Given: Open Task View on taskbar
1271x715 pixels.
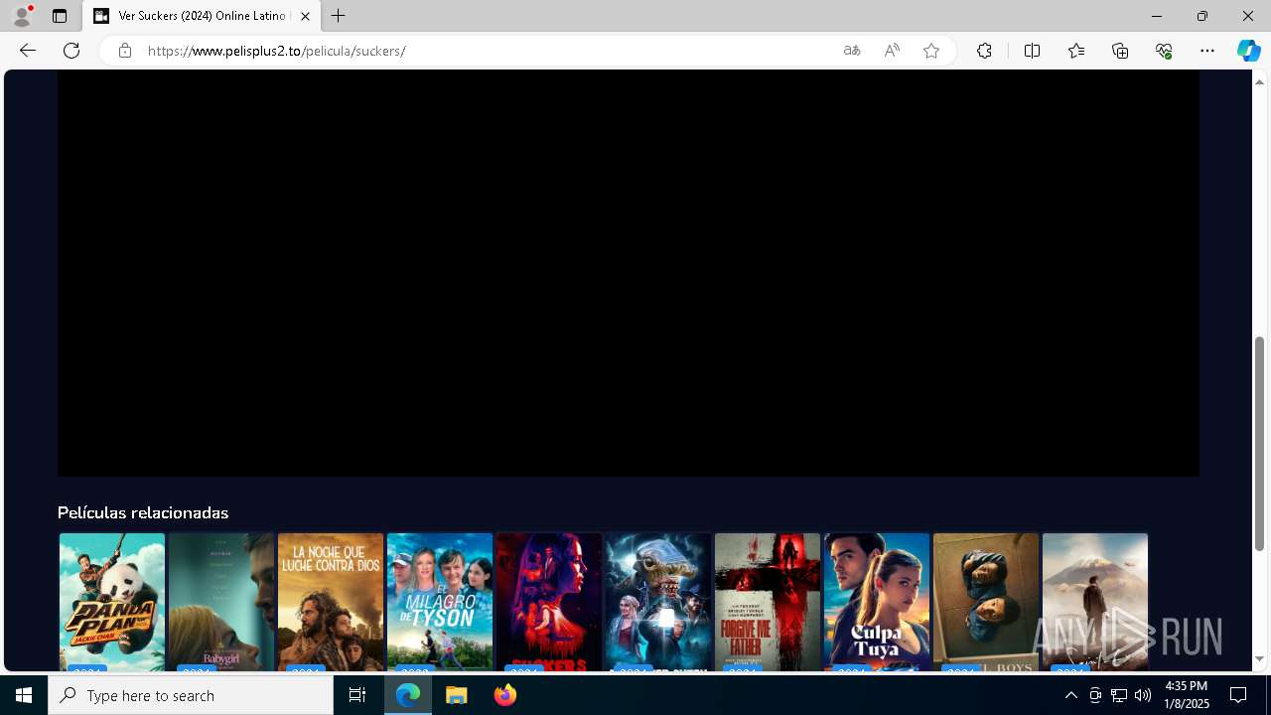Looking at the screenshot, I should (357, 695).
